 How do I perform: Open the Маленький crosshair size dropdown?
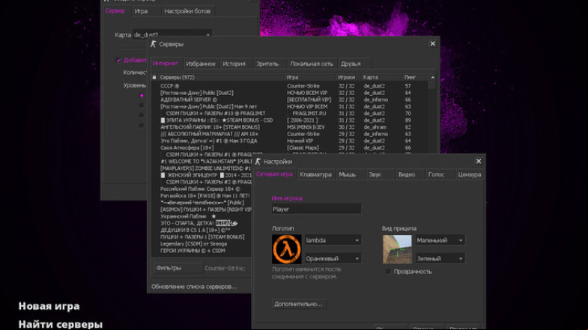(x=440, y=240)
